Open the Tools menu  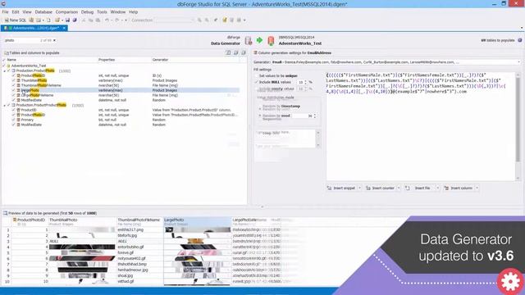point(102,12)
